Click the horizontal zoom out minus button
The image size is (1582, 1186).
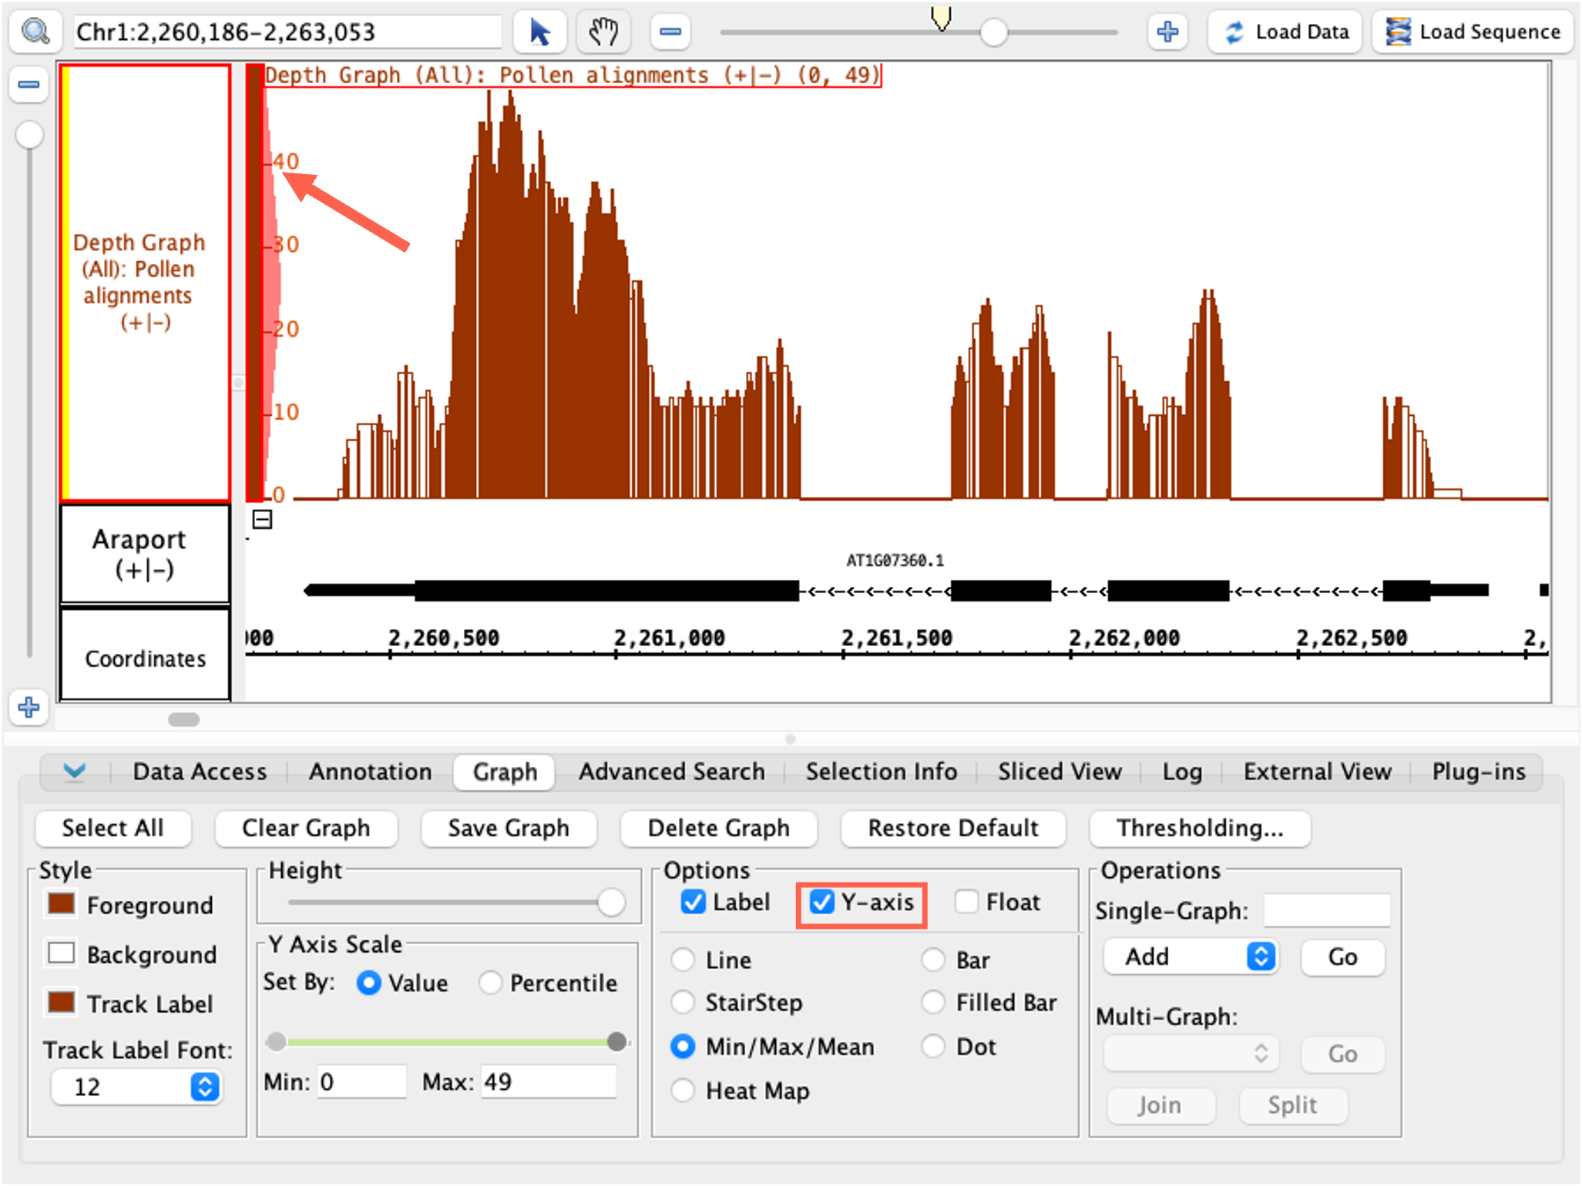coord(670,32)
